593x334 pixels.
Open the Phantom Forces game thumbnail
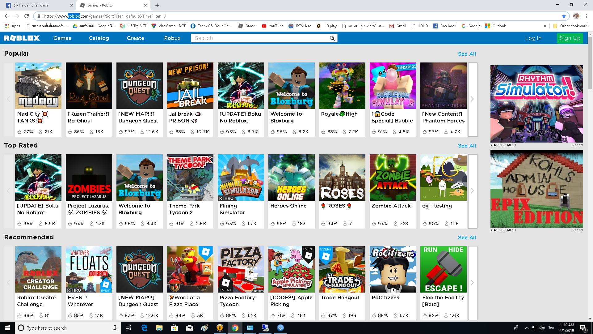coord(444,86)
